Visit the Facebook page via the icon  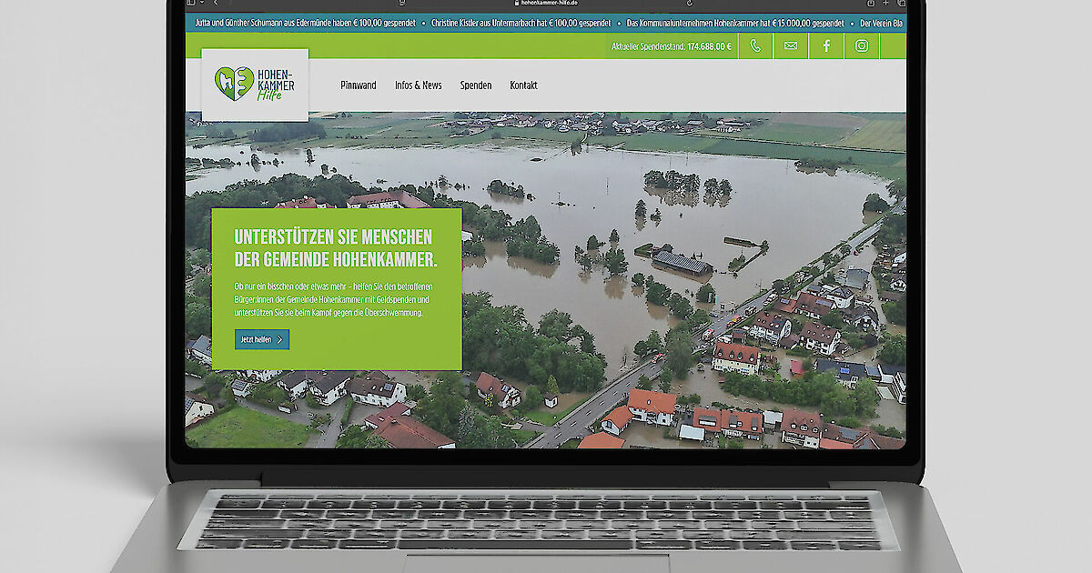[x=826, y=45]
